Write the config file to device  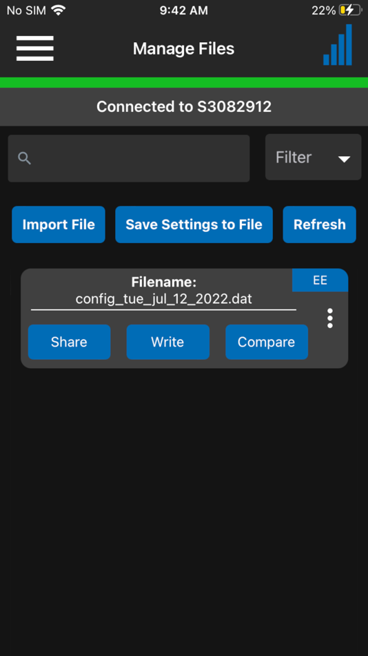coord(168,342)
